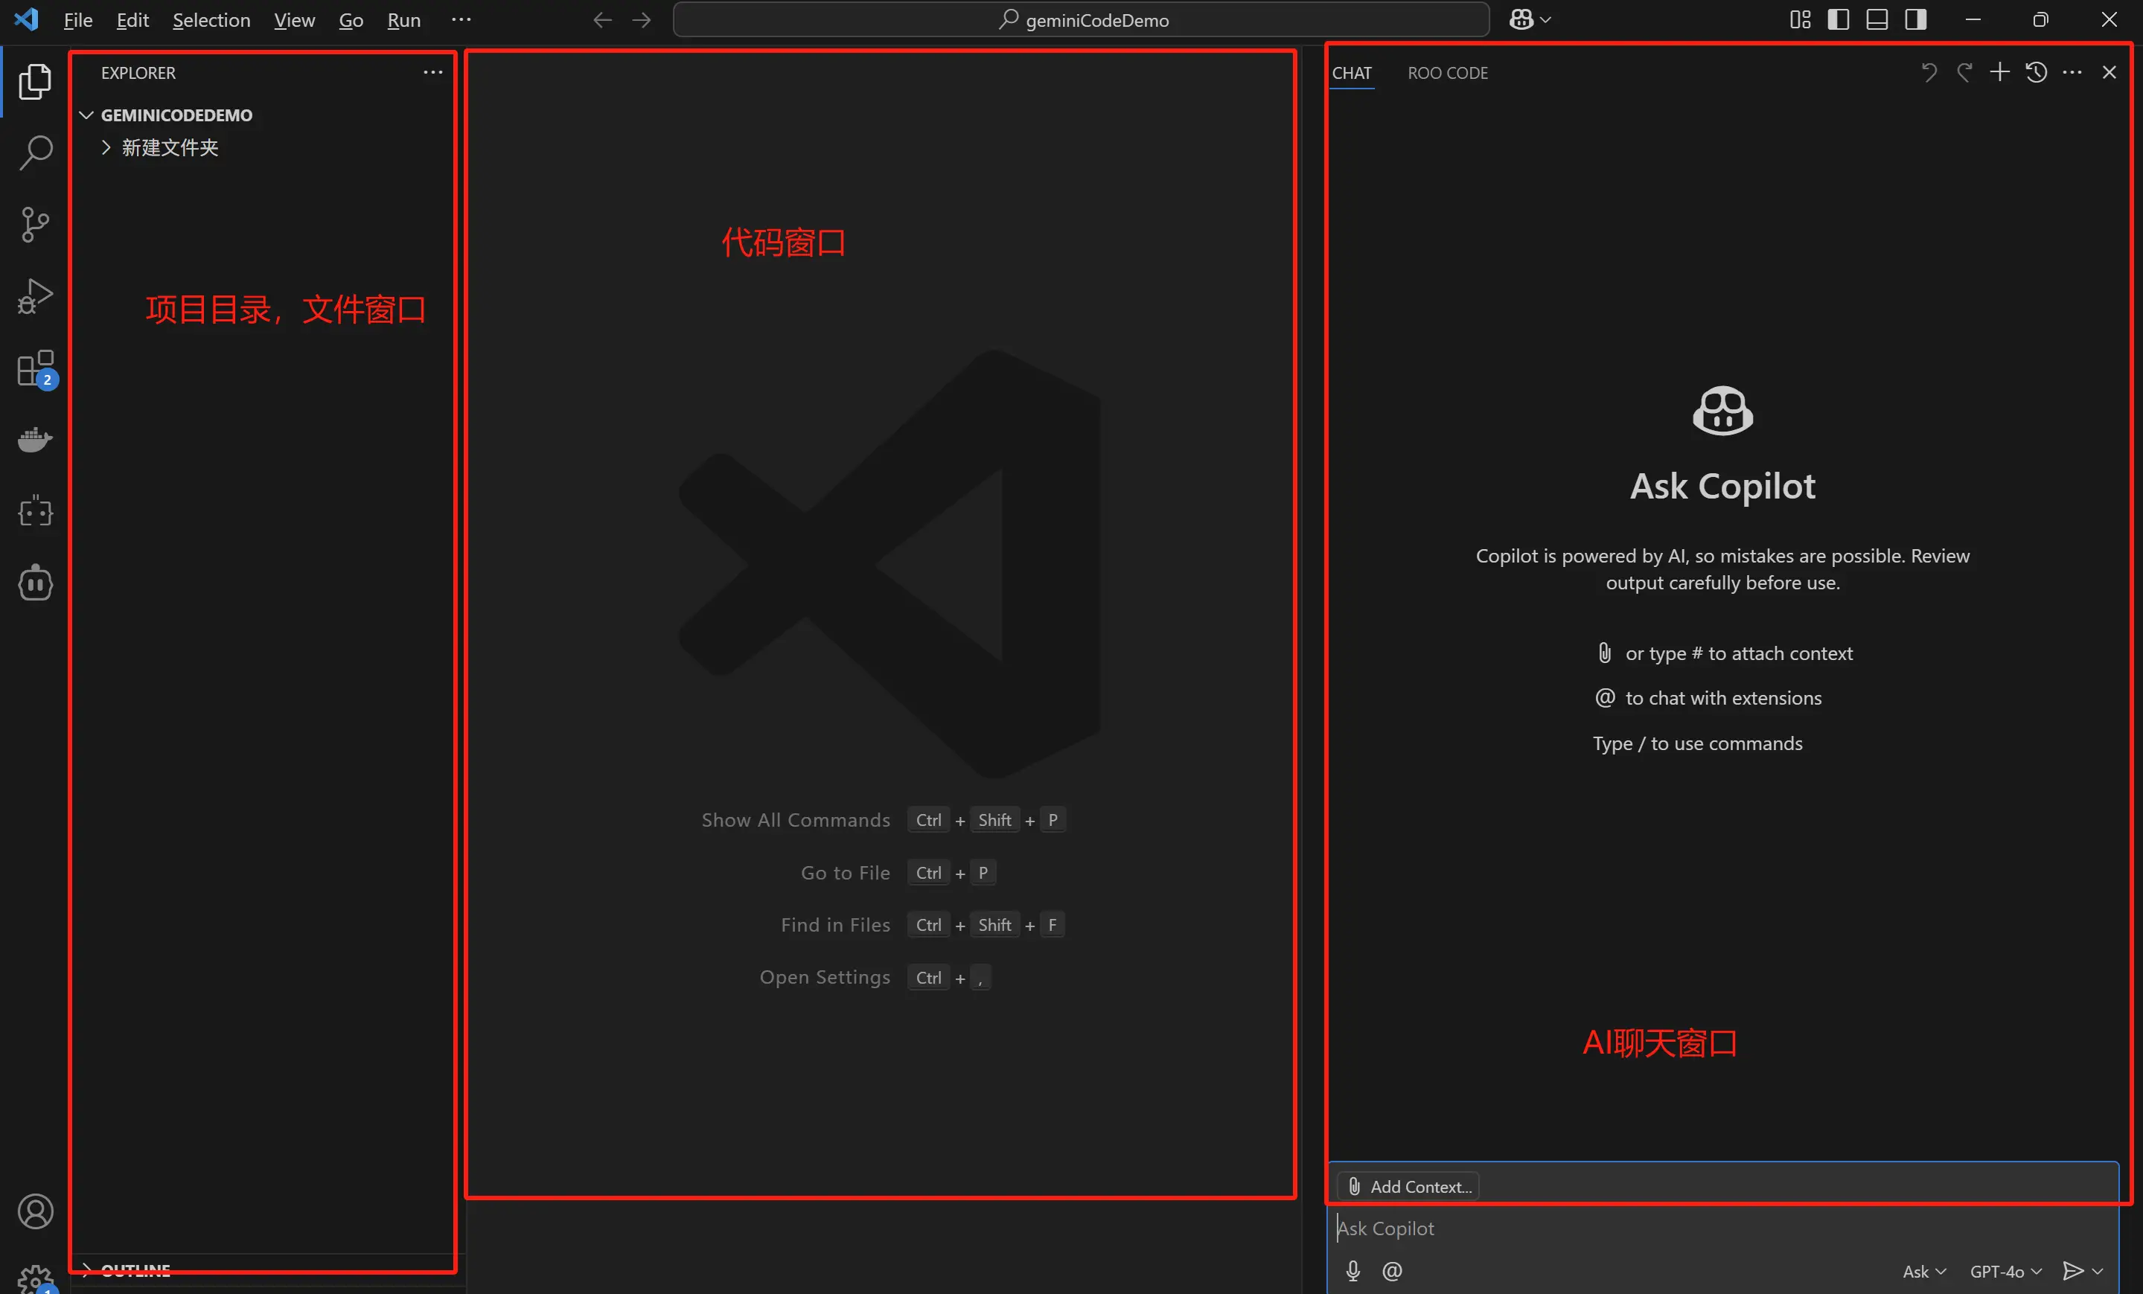
Task: Click the @ mention icon in chat input
Action: click(1391, 1270)
